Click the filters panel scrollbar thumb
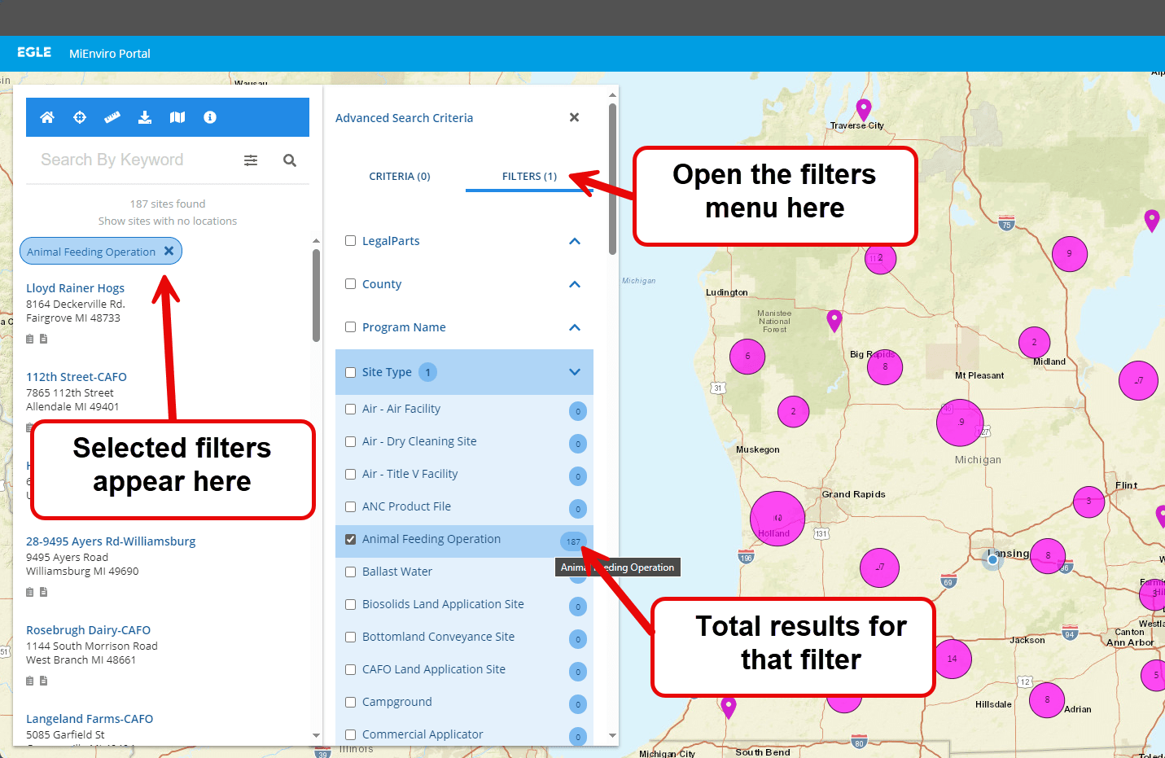The image size is (1165, 758). pos(612,178)
